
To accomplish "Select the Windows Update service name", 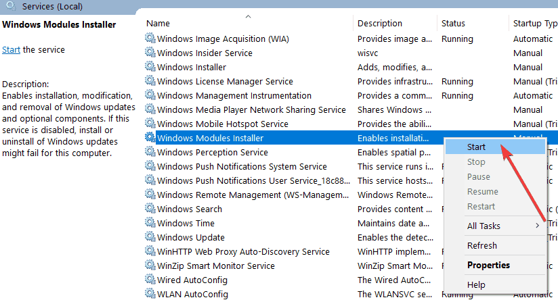I will coord(191,237).
